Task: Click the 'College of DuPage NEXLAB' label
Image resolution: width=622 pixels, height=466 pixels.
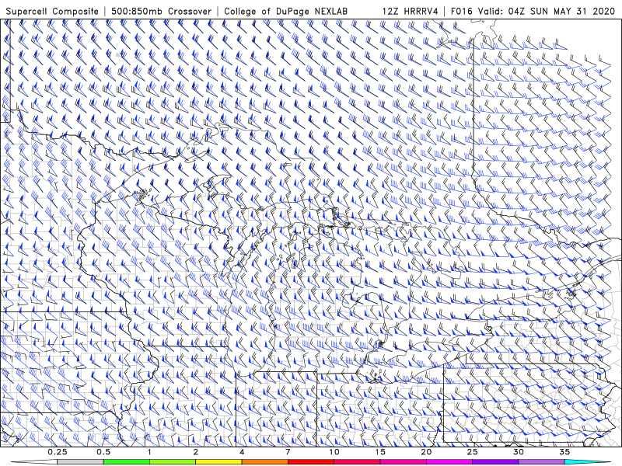Action: [x=285, y=11]
